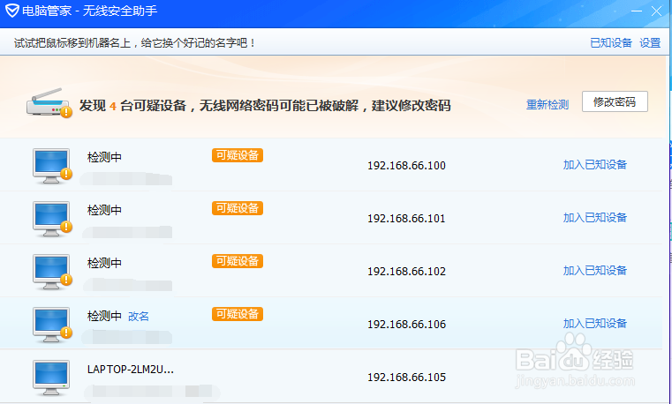Click 检测中 name of device 192.168.66.101

click(x=104, y=210)
